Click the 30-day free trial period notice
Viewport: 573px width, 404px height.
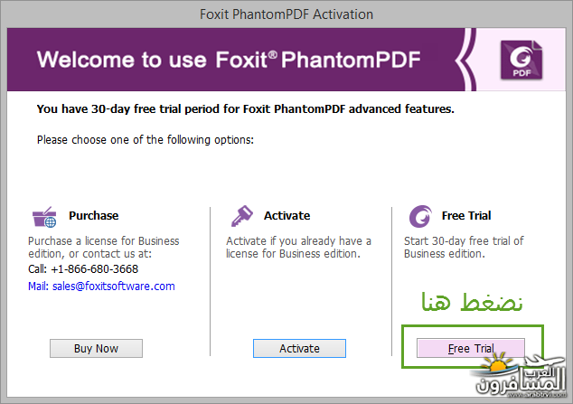pyautogui.click(x=245, y=108)
